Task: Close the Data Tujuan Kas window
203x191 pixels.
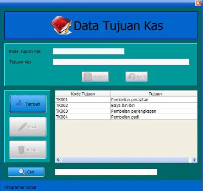Action: tap(198, 3)
